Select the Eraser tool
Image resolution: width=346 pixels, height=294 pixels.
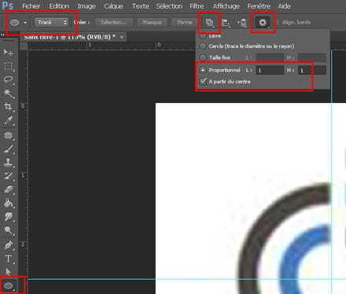tap(9, 189)
